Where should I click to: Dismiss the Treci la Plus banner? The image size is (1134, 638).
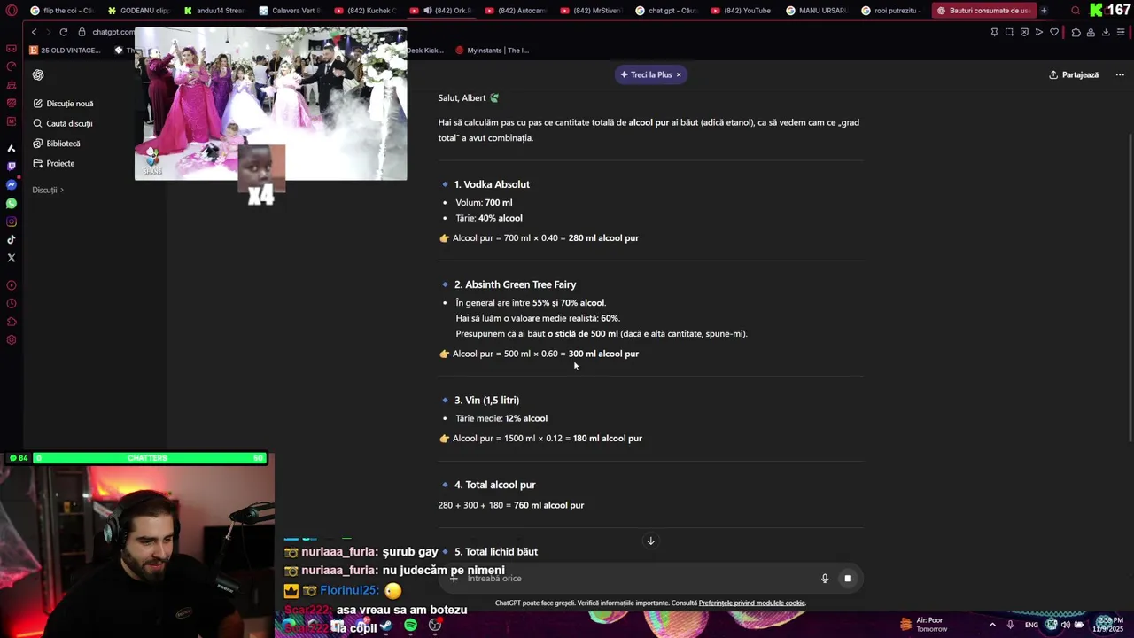coord(679,75)
